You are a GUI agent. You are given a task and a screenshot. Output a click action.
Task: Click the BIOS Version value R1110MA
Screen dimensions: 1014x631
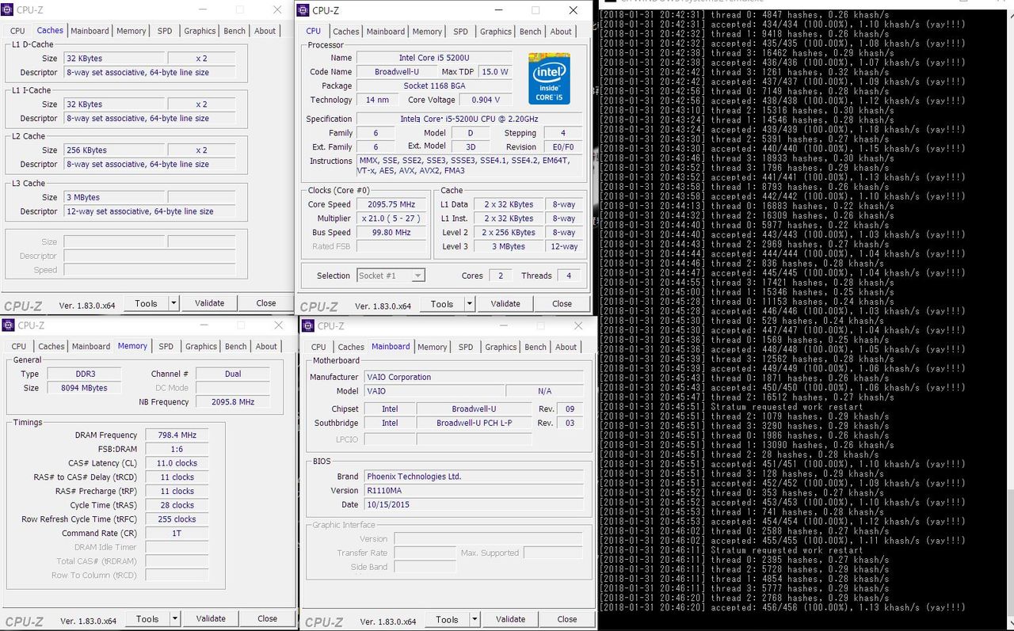(473, 491)
